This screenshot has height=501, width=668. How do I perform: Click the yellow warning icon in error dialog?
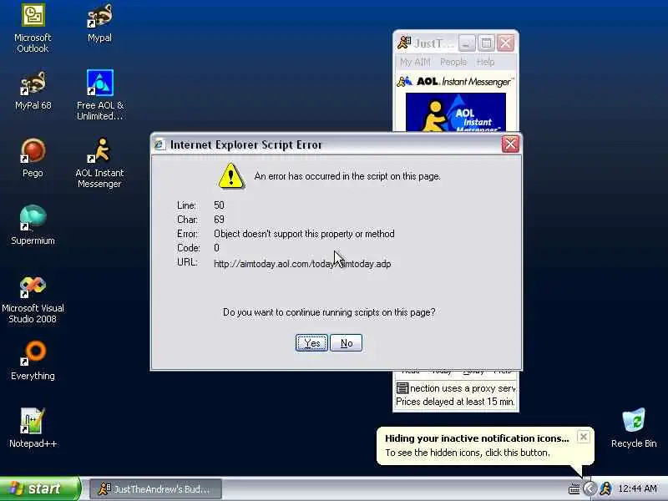pyautogui.click(x=231, y=175)
